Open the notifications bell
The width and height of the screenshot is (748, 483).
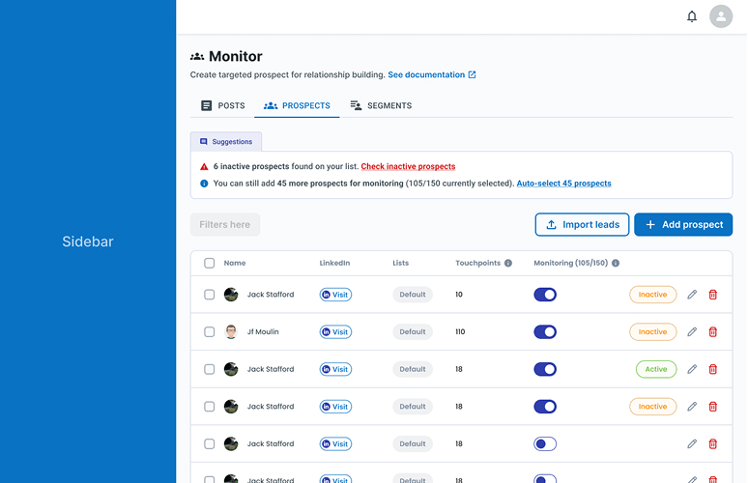[x=691, y=16]
